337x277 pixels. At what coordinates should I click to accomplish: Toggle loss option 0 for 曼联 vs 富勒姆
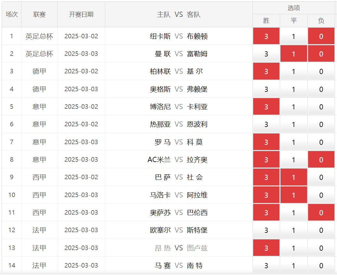pos(321,54)
